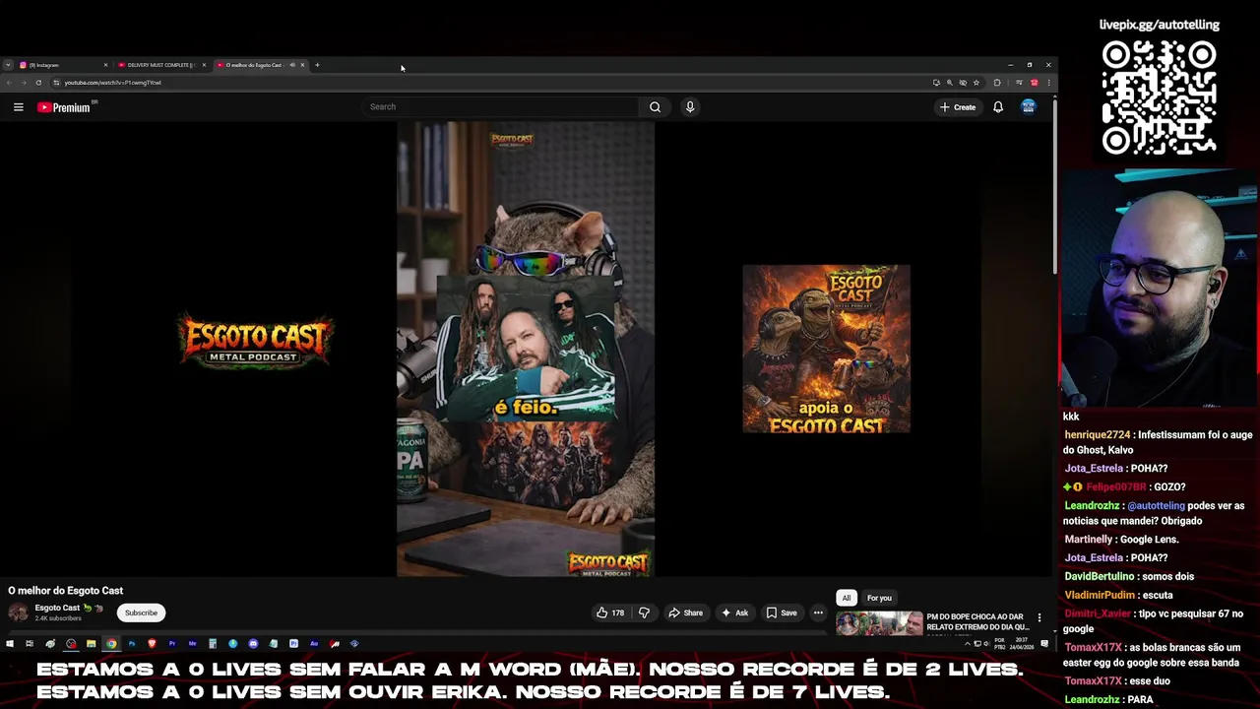
Task: Mute tab via speaker icon on Esgoto Cast tab
Action: [x=292, y=65]
